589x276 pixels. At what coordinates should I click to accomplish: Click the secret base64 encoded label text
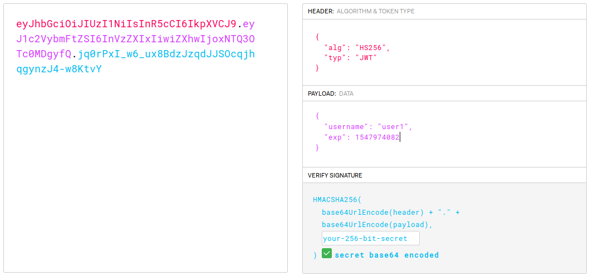[386, 255]
